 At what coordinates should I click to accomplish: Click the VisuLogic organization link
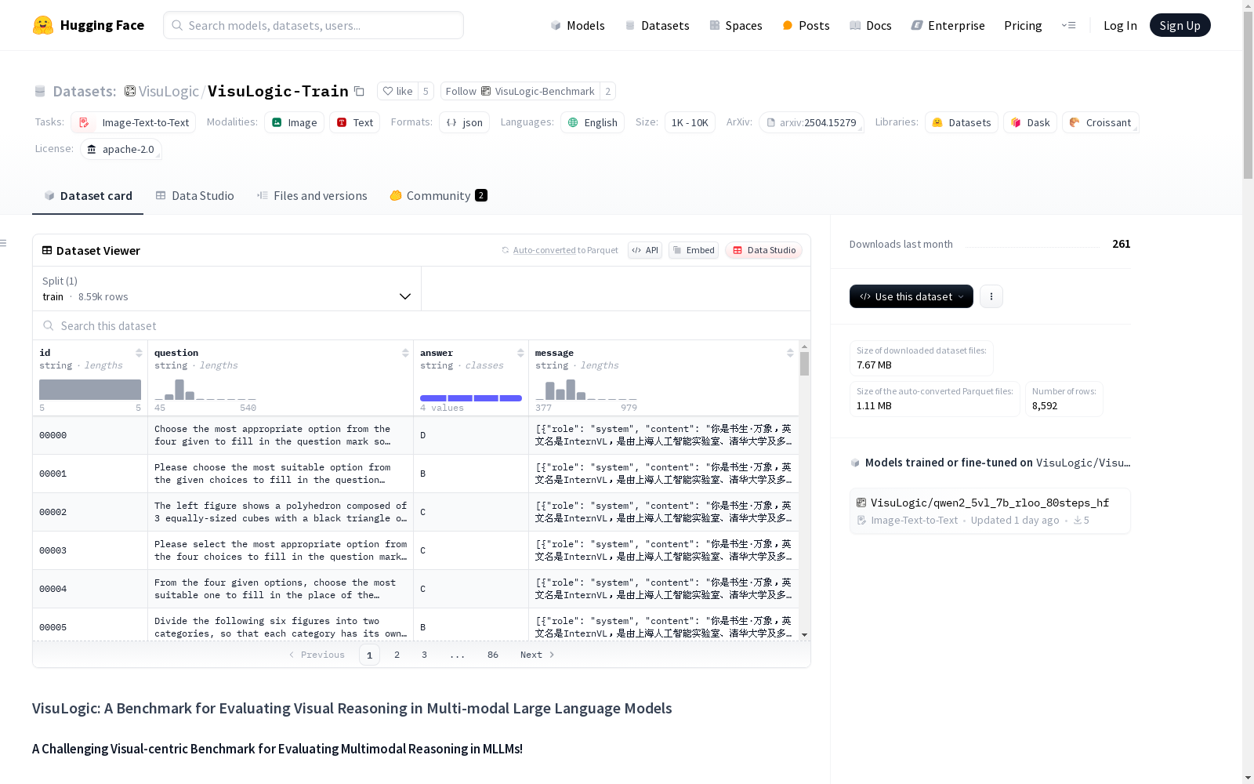[x=168, y=91]
